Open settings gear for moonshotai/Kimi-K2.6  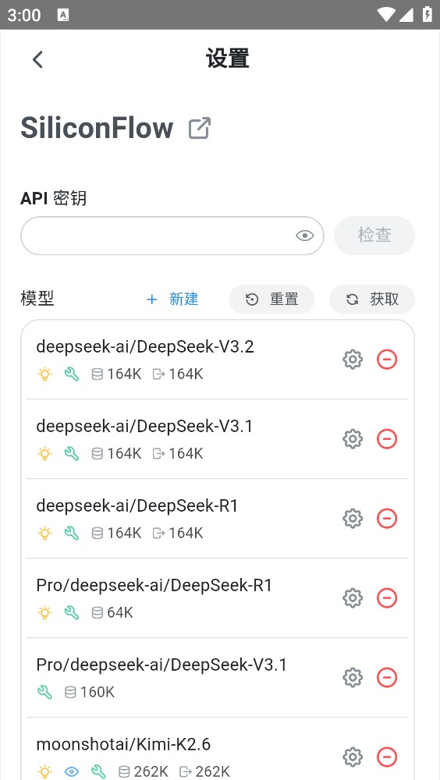click(353, 757)
